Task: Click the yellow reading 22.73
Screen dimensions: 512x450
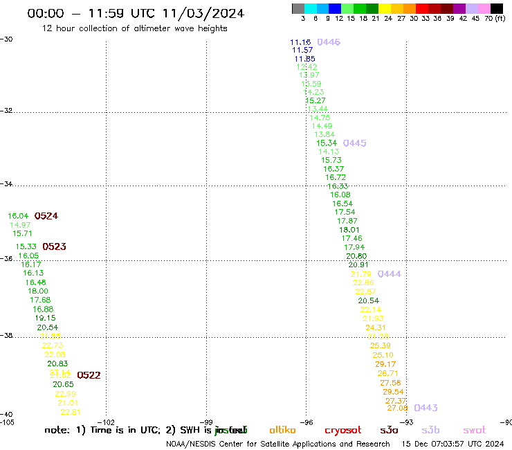Action: pos(53,345)
